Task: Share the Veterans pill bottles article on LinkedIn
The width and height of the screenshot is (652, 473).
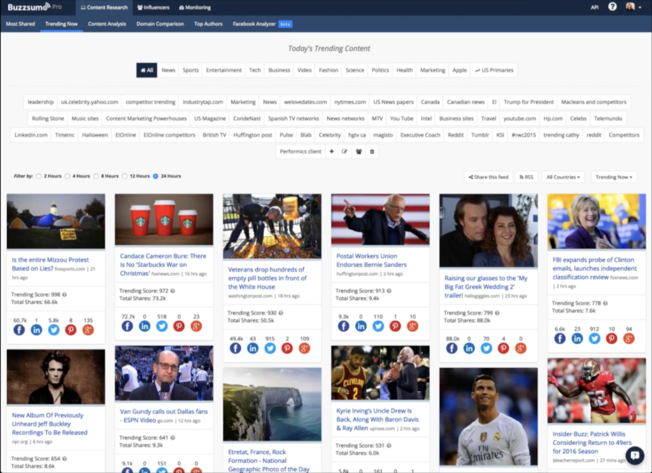Action: (x=252, y=348)
